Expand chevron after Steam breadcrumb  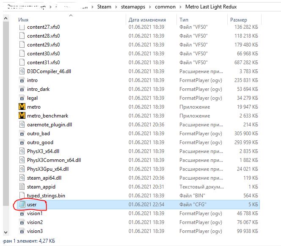pos(116,7)
